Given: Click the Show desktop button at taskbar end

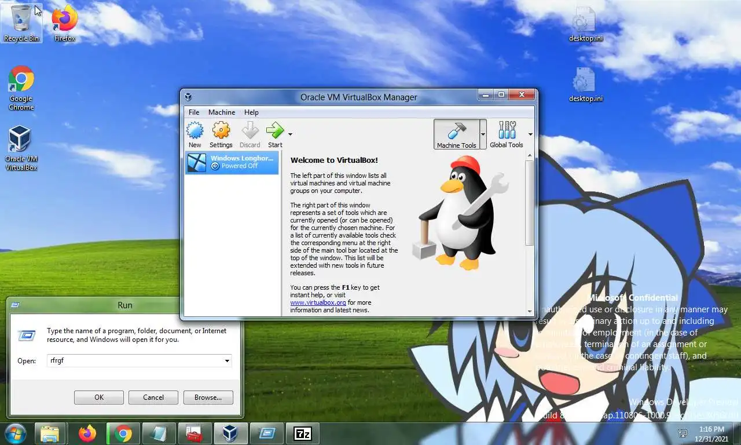Looking at the screenshot, I should click(736, 433).
